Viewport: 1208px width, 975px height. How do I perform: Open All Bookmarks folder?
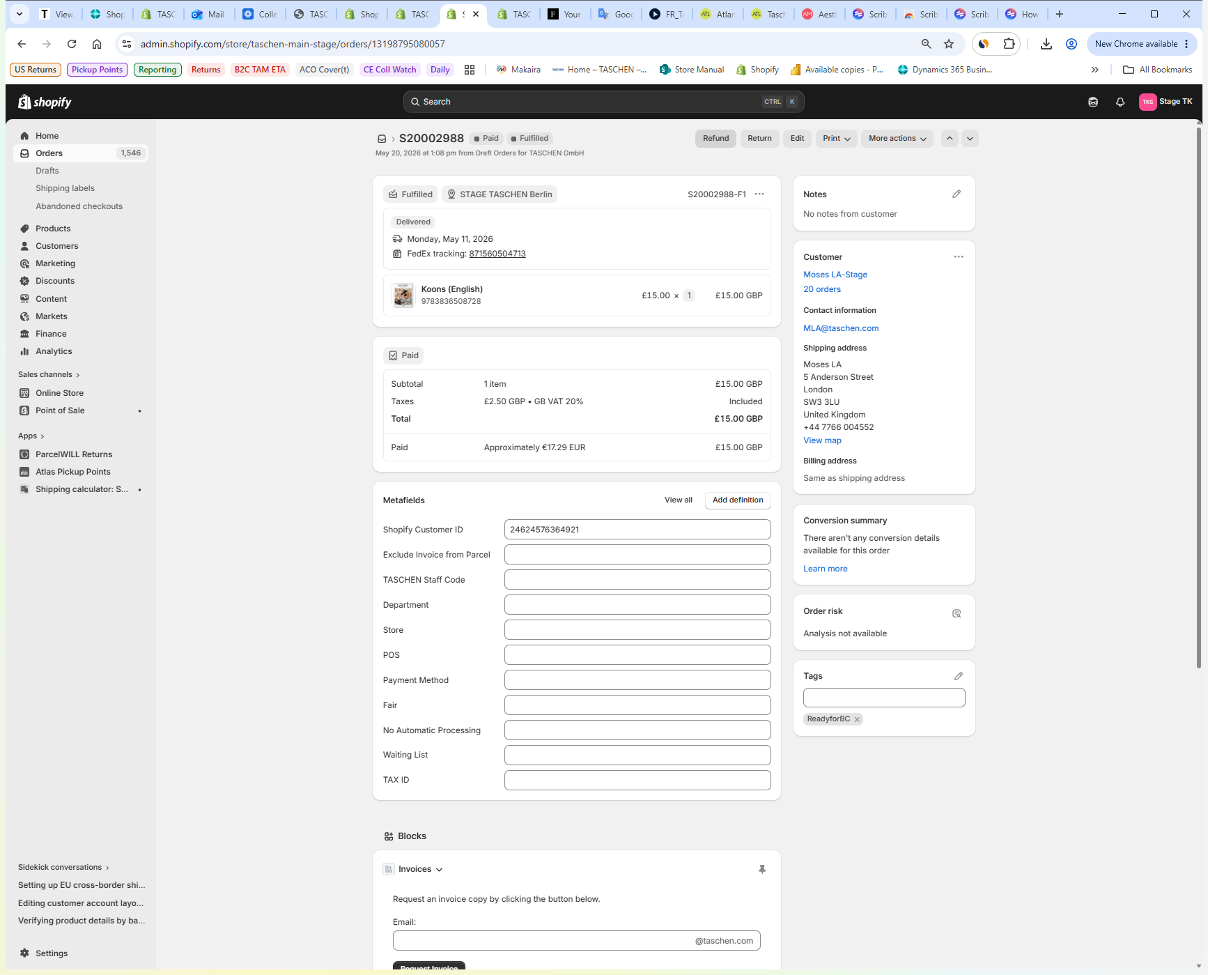tap(1158, 70)
